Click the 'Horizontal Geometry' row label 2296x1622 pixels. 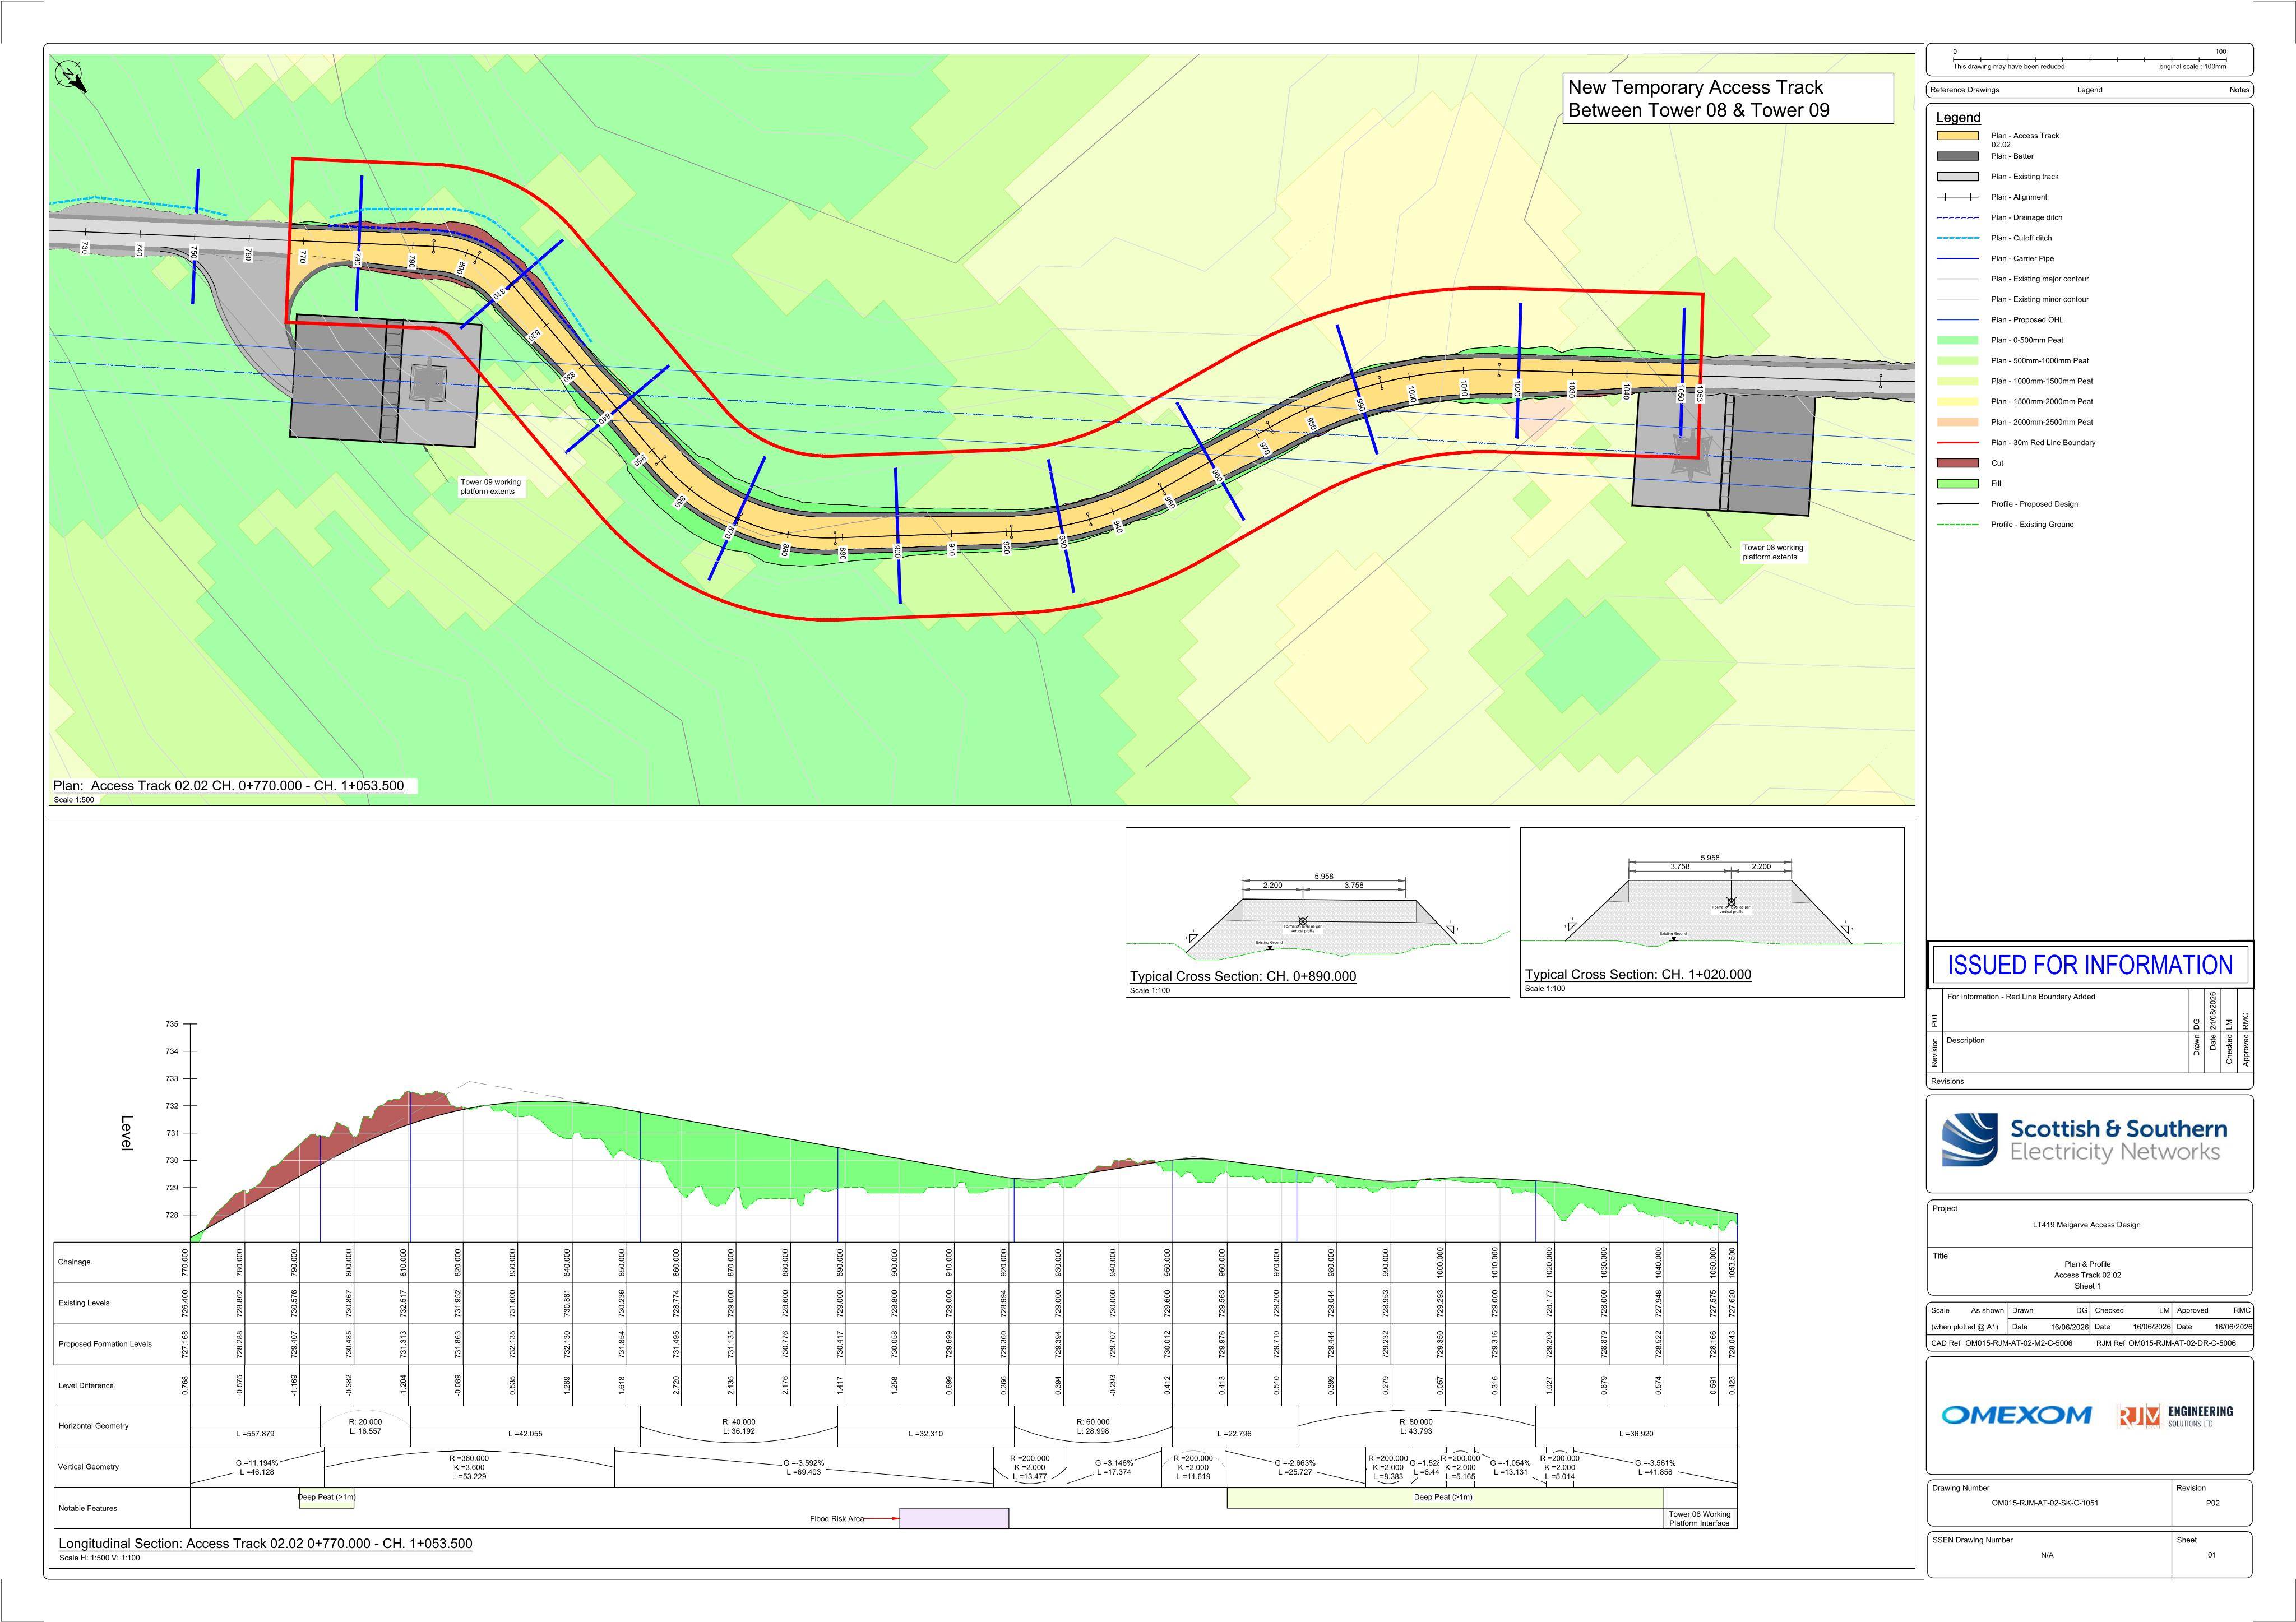tap(93, 1426)
